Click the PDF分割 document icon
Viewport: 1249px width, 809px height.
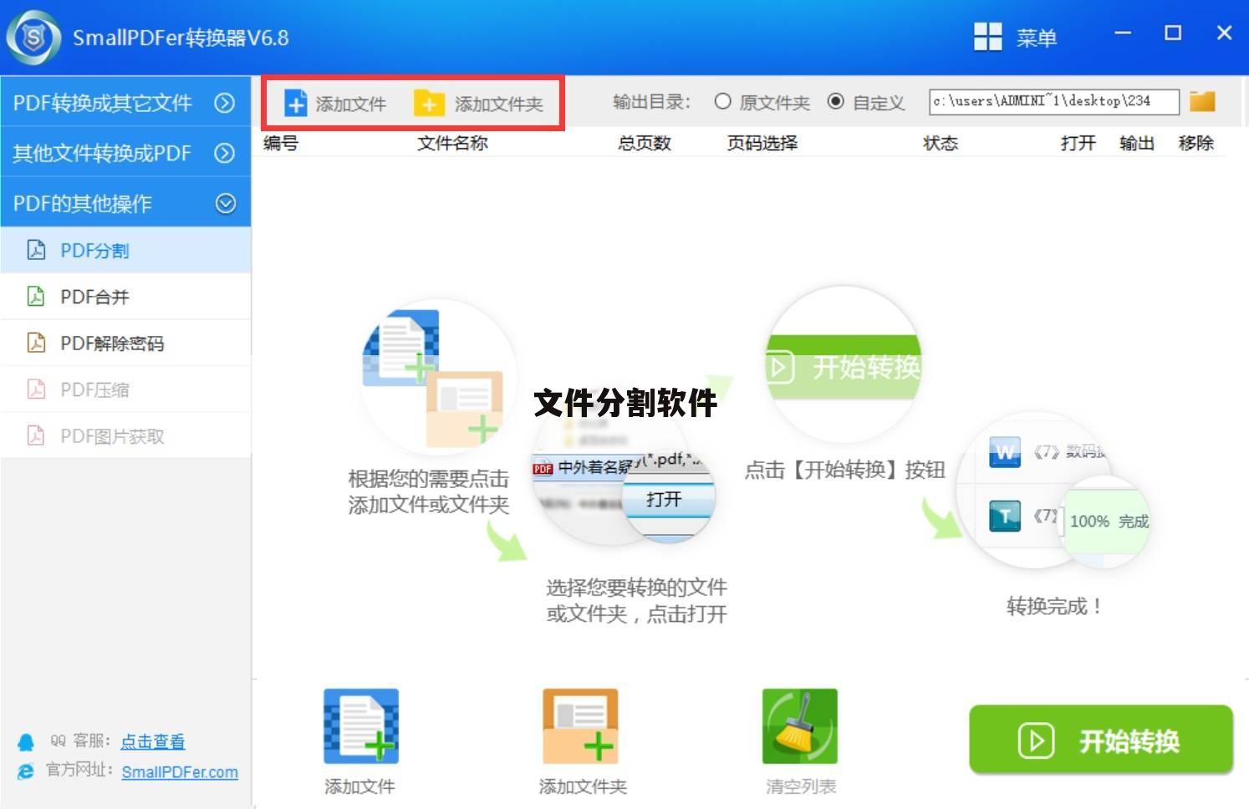(36, 250)
